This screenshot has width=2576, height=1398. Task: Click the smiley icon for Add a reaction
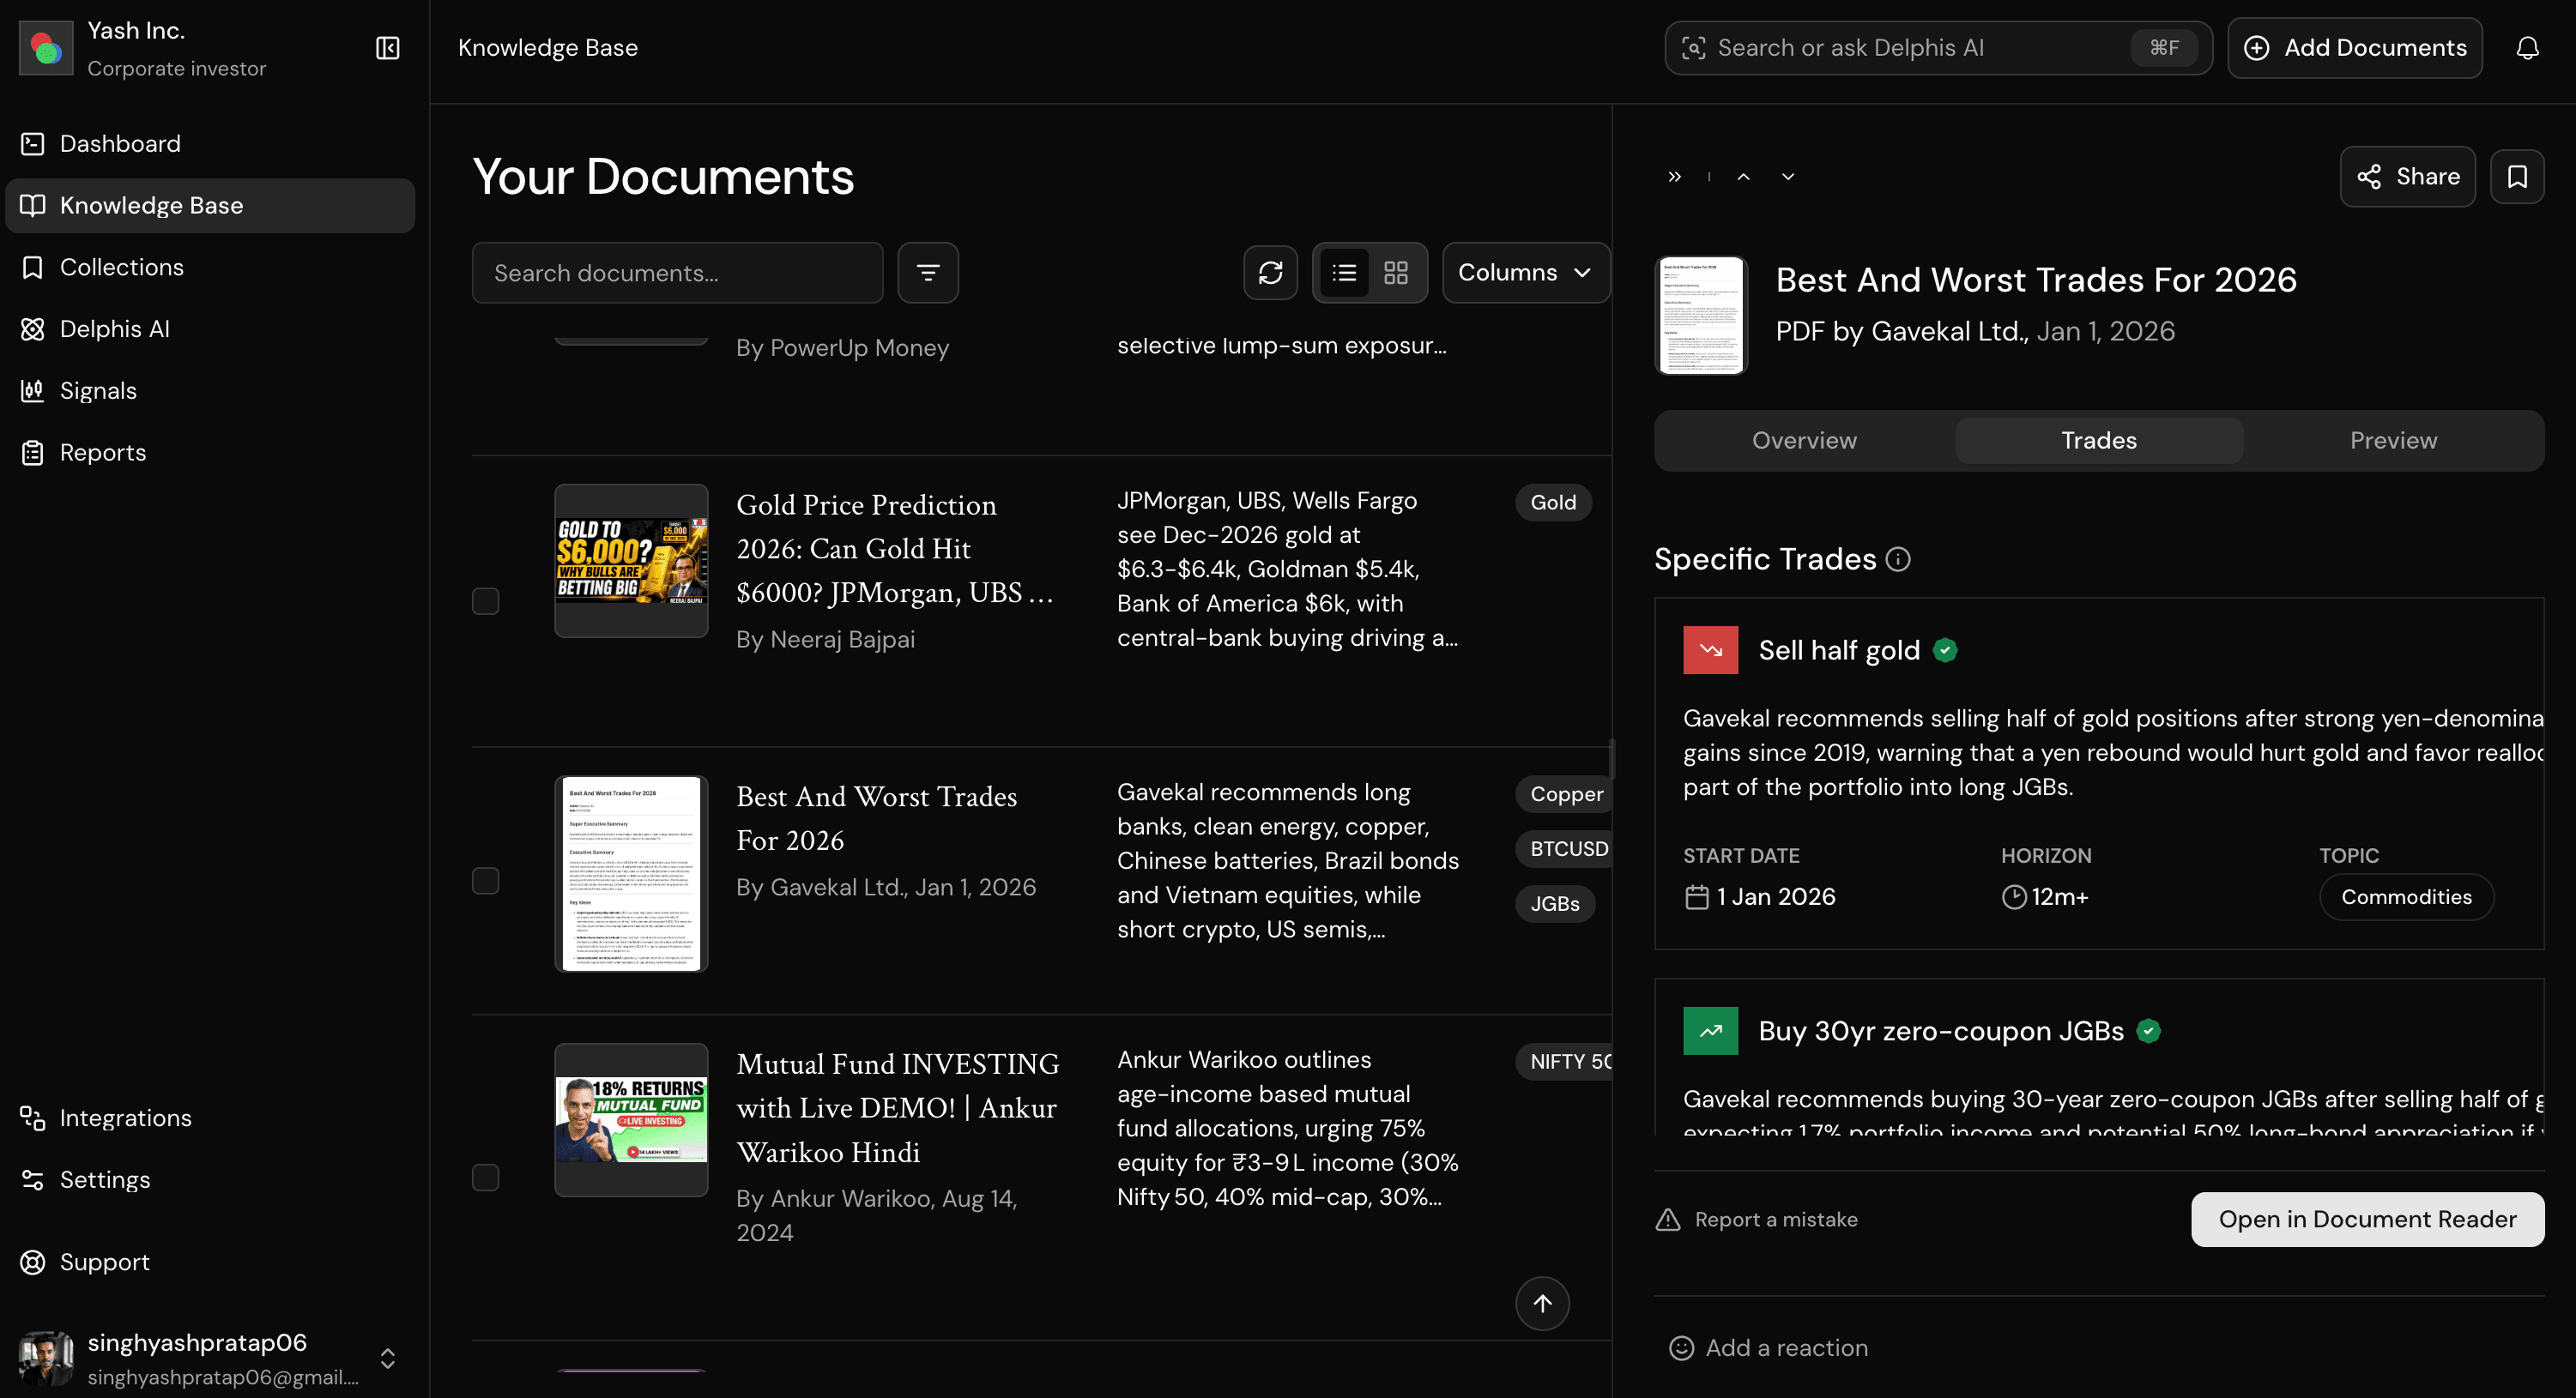pyautogui.click(x=1681, y=1348)
